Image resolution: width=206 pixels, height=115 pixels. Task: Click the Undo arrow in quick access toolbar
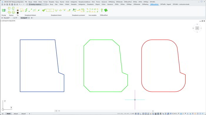pyautogui.click(x=20, y=4)
